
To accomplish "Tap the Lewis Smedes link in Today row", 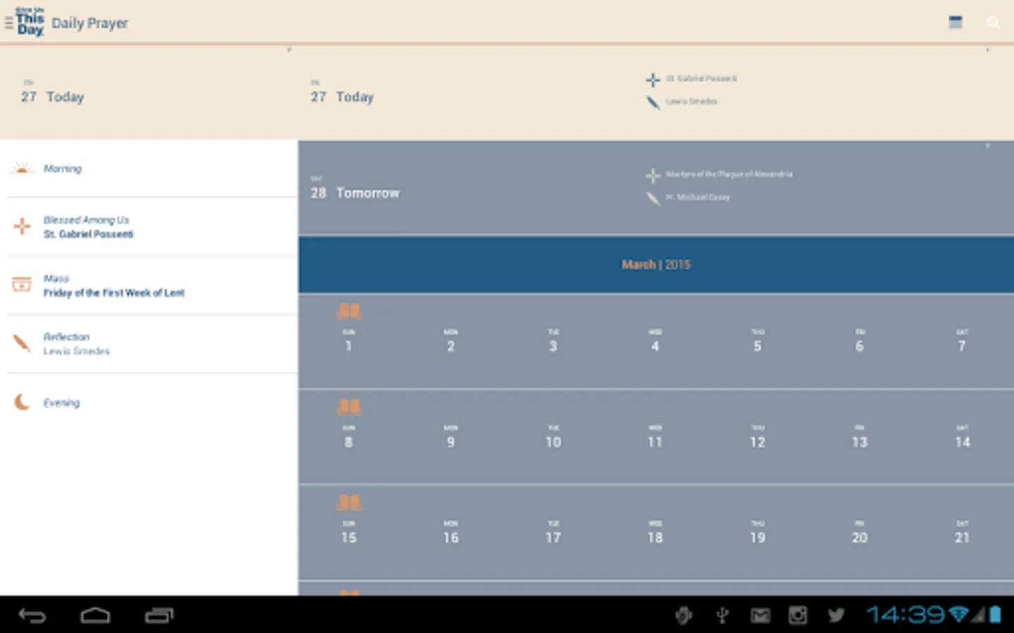I will click(691, 101).
